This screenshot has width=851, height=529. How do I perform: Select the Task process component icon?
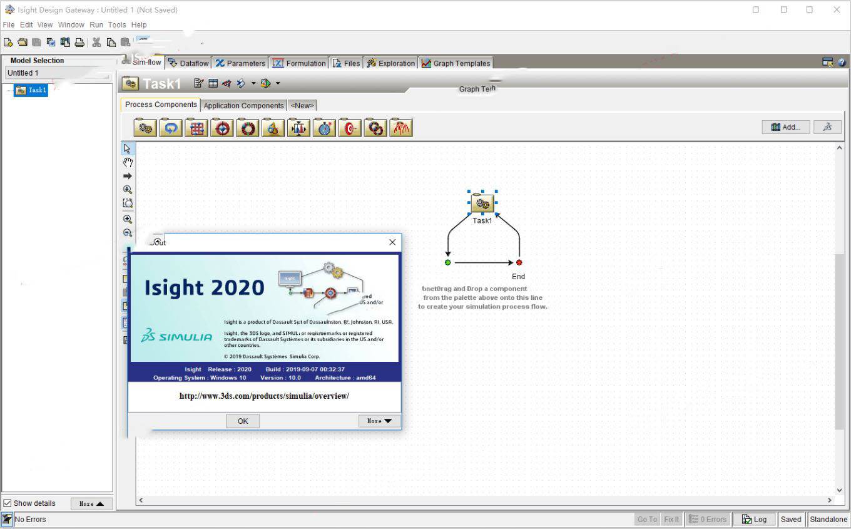point(145,128)
